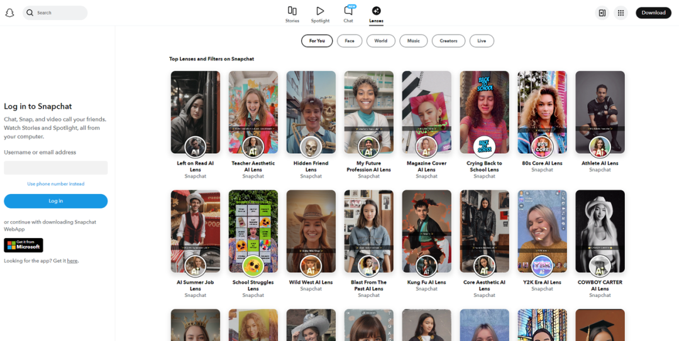Select the Creators filter chip
Image resolution: width=679 pixels, height=341 pixels.
click(x=449, y=41)
